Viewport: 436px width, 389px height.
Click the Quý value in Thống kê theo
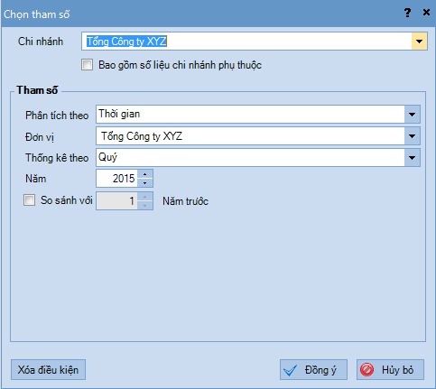[x=107, y=157]
